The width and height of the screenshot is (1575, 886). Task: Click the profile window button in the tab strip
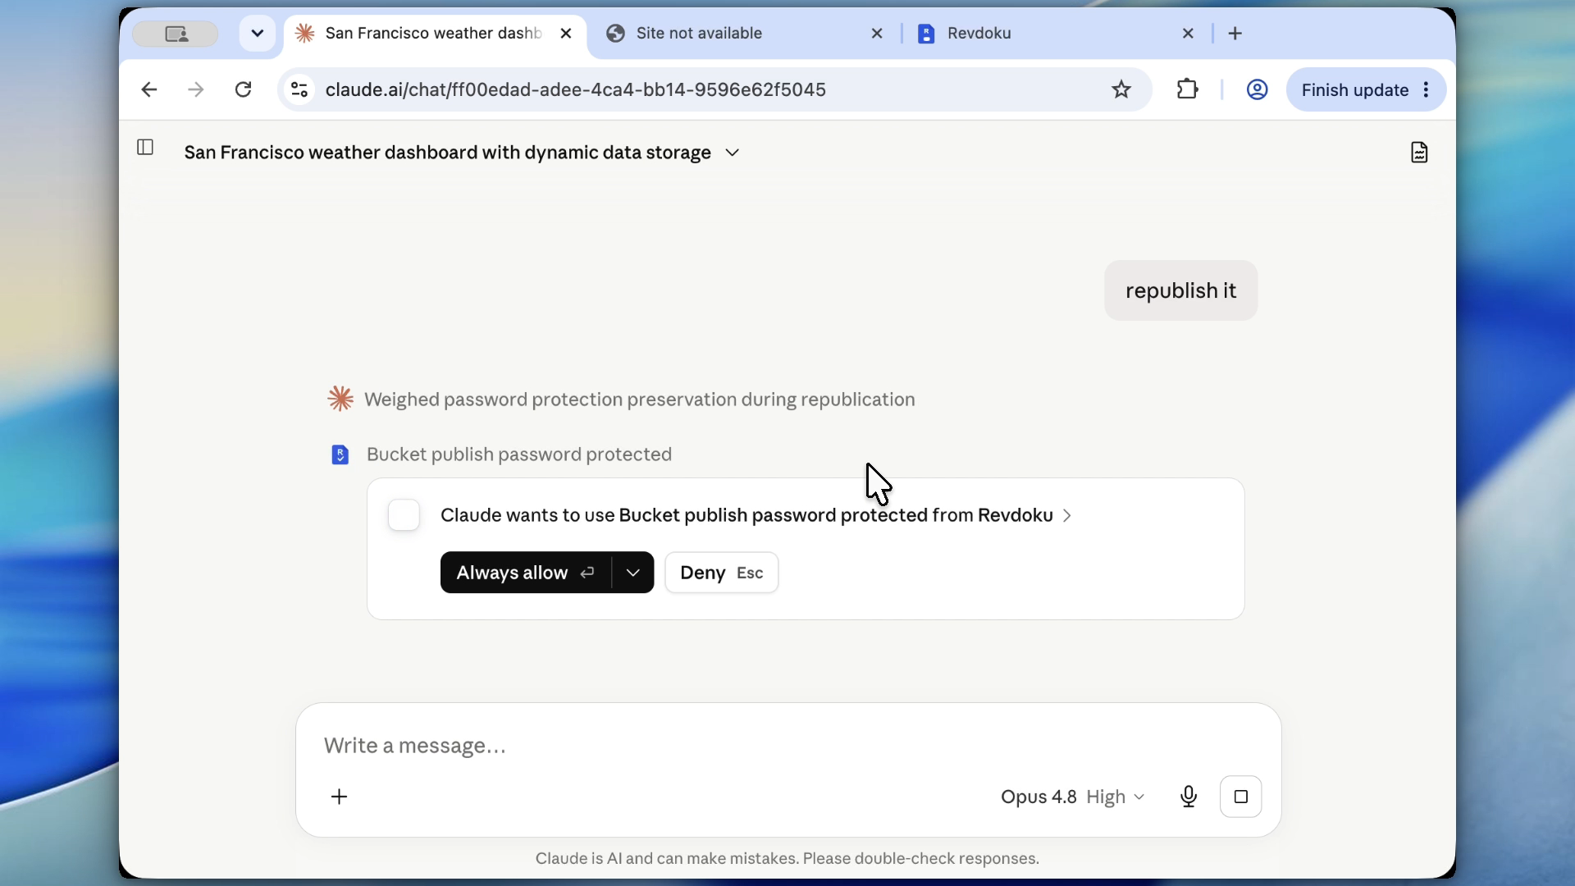pyautogui.click(x=176, y=34)
